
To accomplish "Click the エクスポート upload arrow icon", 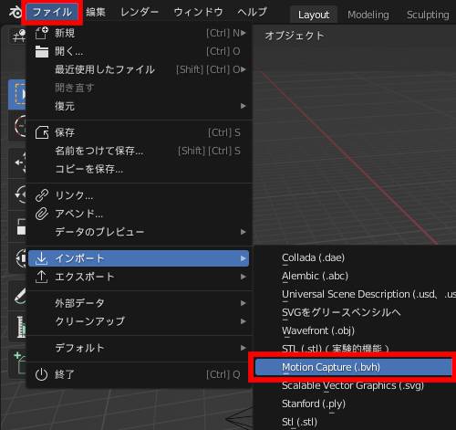I will [42, 277].
